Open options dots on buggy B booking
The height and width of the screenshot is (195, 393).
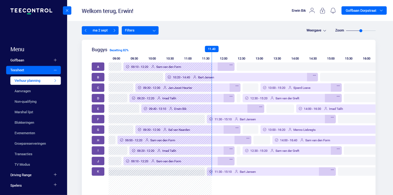pyautogui.click(x=314, y=75)
